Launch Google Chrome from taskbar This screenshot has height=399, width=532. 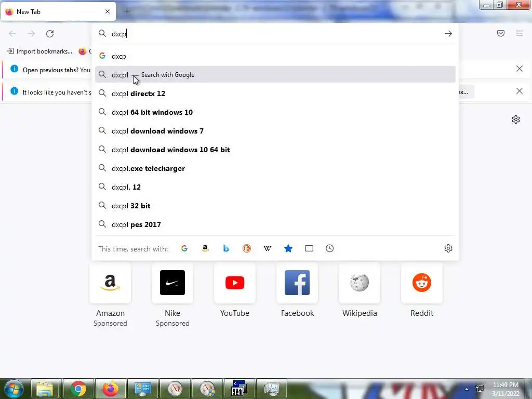(x=78, y=389)
